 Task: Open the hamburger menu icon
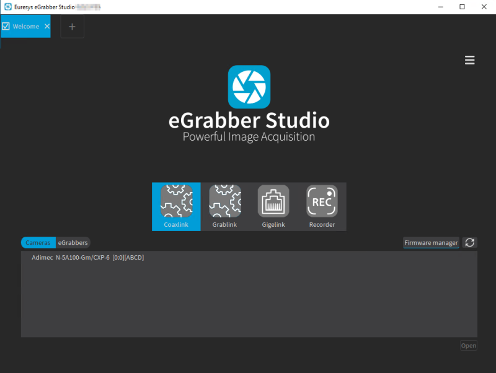469,60
